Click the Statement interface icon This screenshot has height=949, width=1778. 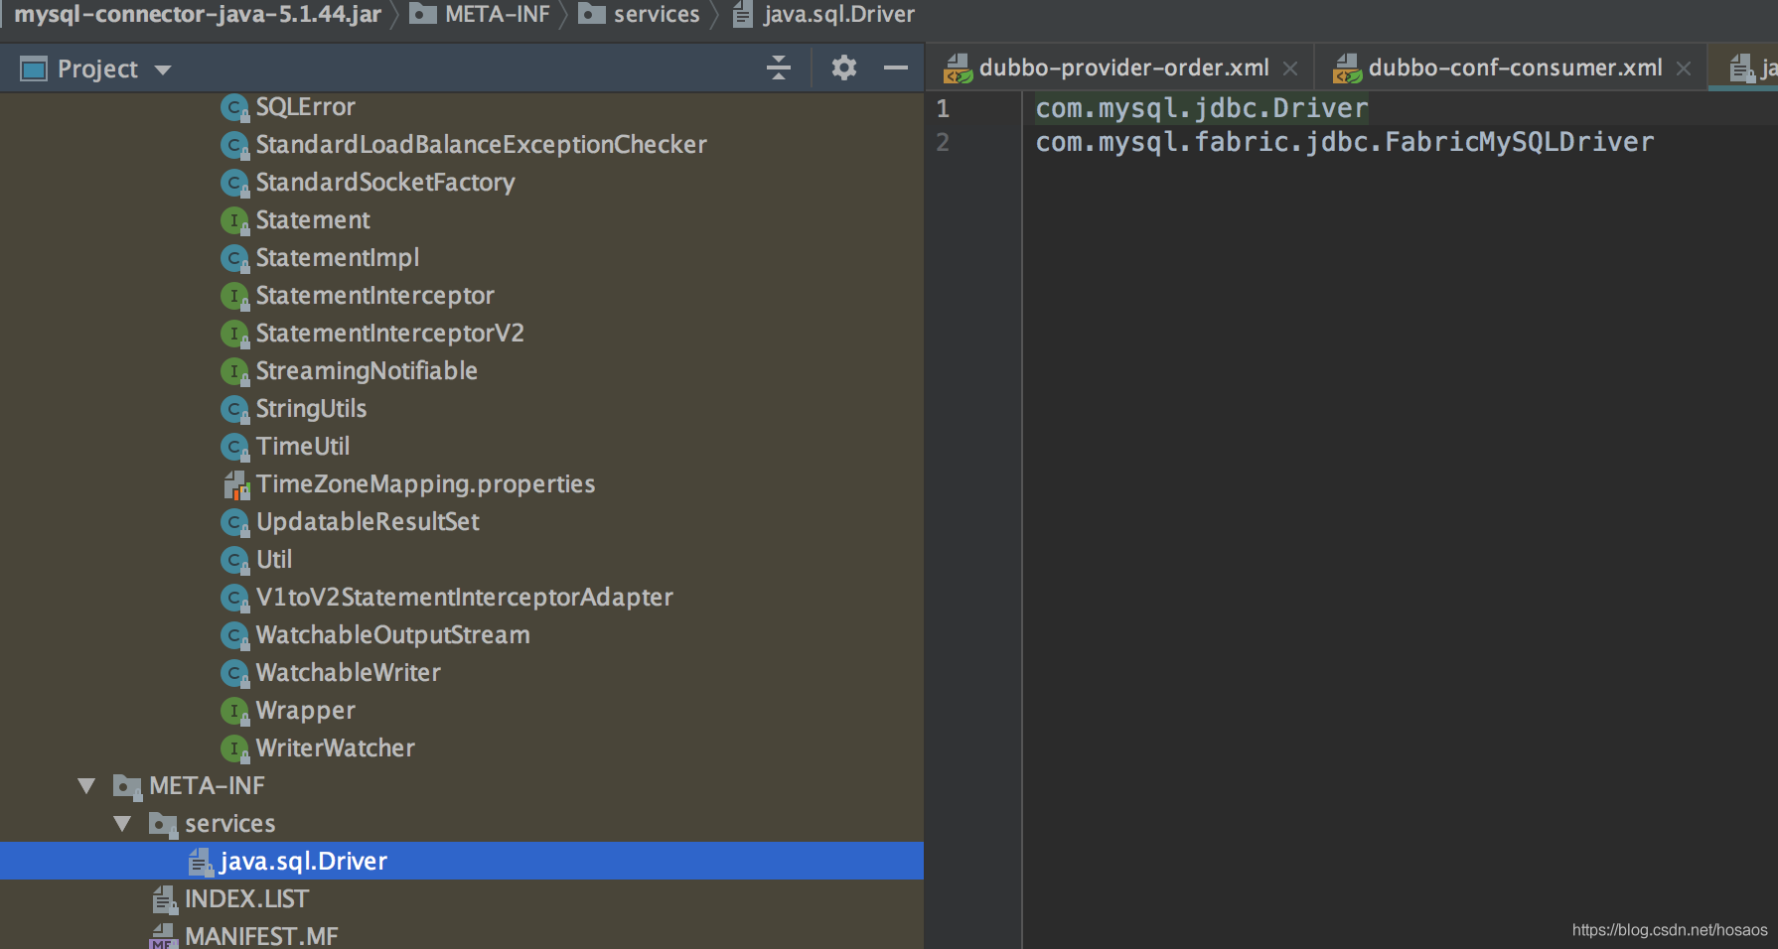point(234,220)
